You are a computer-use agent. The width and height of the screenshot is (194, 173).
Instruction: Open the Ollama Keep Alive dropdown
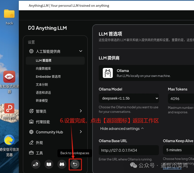[x=178, y=150]
